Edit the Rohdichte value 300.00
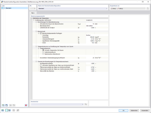The image size is (151, 113). (x=90, y=37)
